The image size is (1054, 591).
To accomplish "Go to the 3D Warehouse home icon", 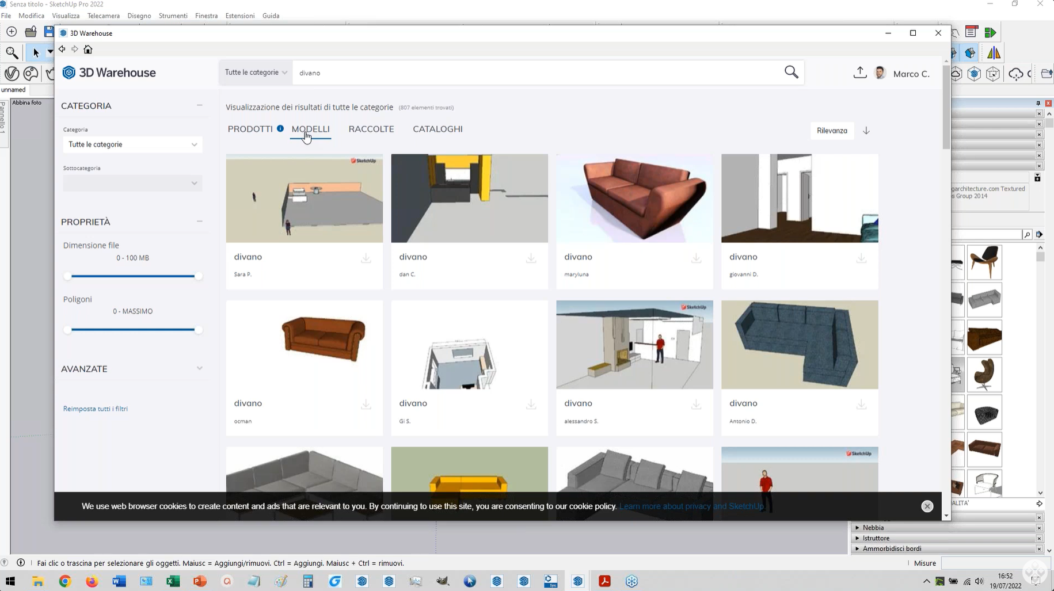I will (88, 49).
